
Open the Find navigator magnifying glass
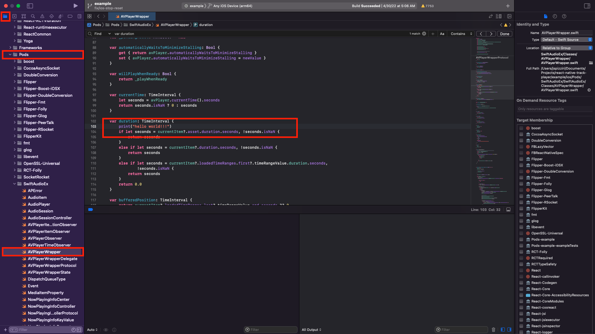pyautogui.click(x=33, y=16)
